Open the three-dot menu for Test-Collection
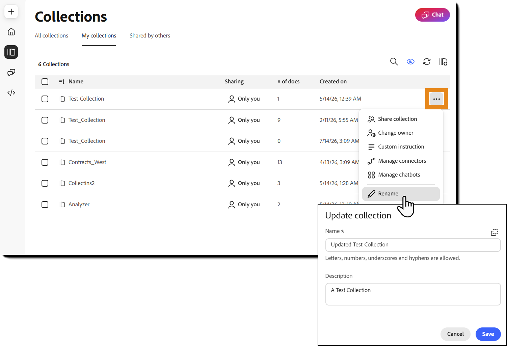Screen dimensions: 507x346 tap(436, 99)
